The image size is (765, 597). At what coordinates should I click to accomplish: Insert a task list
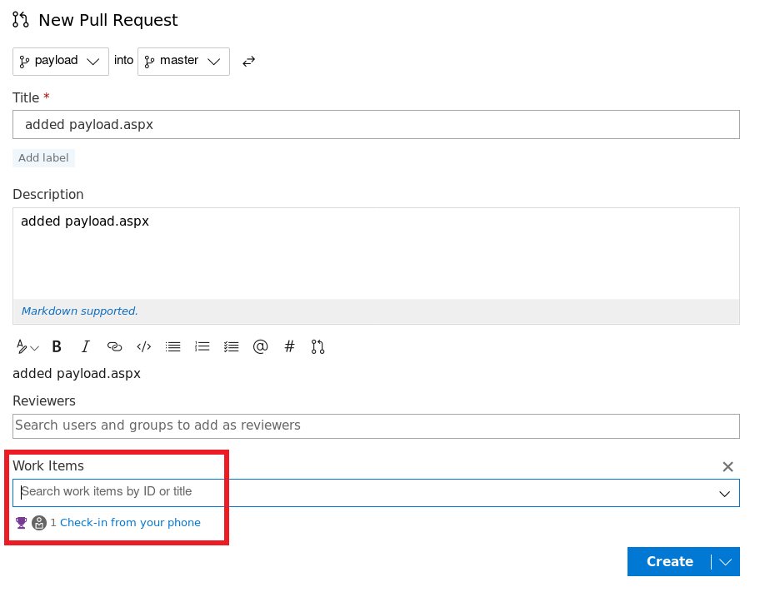[231, 347]
